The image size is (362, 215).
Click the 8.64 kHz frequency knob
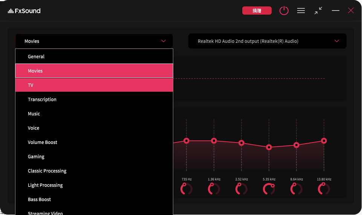(x=296, y=189)
